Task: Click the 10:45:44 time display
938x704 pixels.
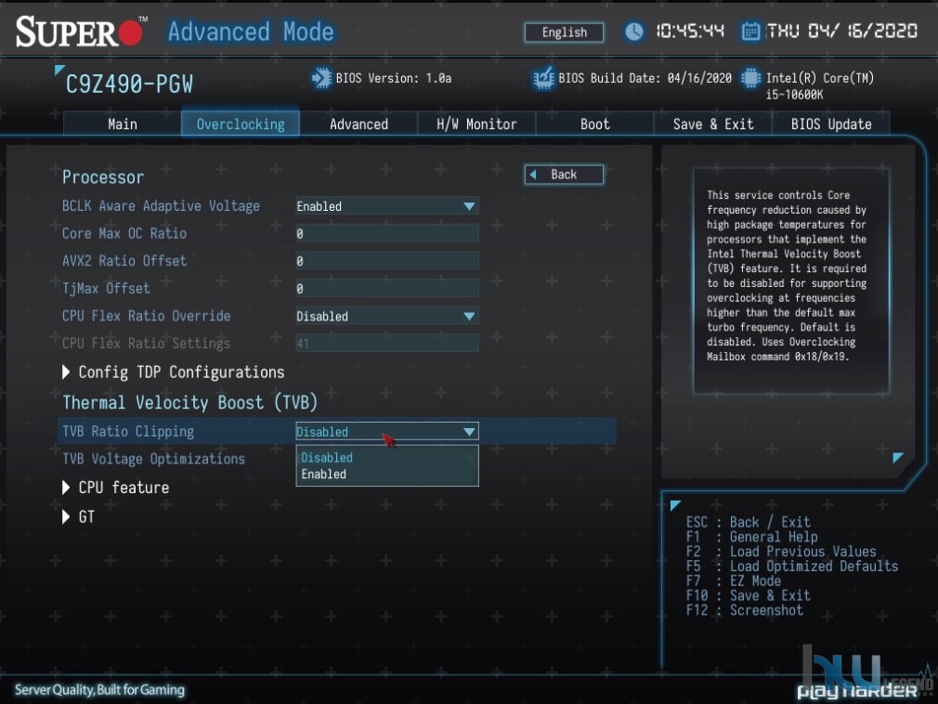Action: click(x=690, y=31)
